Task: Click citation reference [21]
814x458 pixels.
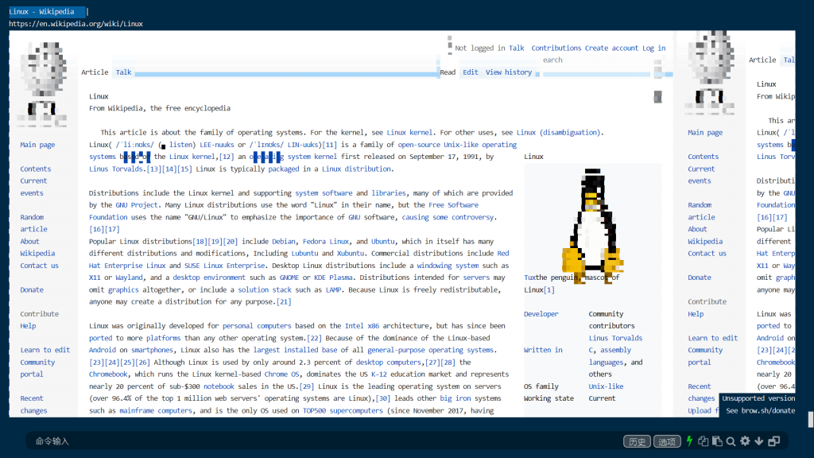Action: tap(284, 301)
